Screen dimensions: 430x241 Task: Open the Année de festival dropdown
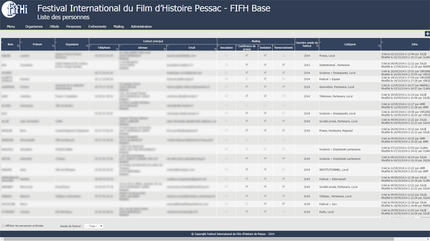tap(94, 226)
